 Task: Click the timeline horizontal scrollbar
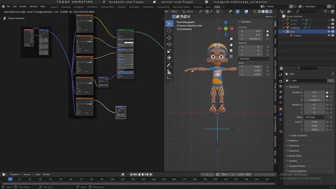point(139,184)
